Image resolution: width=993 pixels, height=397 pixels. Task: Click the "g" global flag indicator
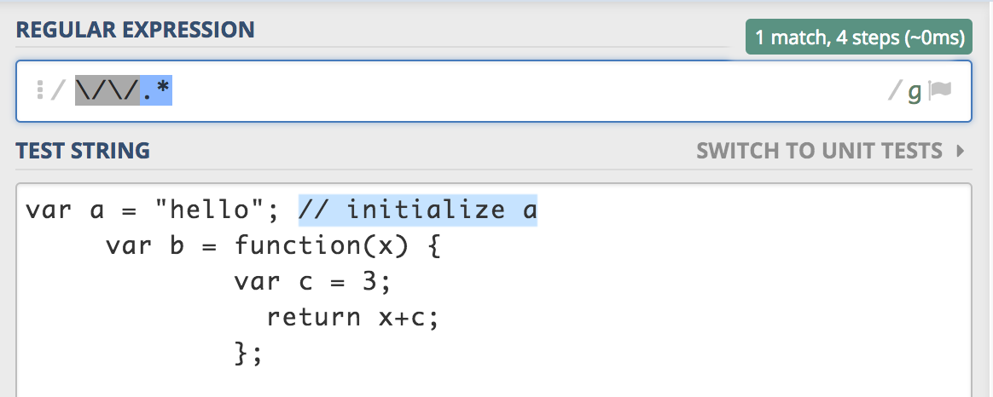coord(914,91)
